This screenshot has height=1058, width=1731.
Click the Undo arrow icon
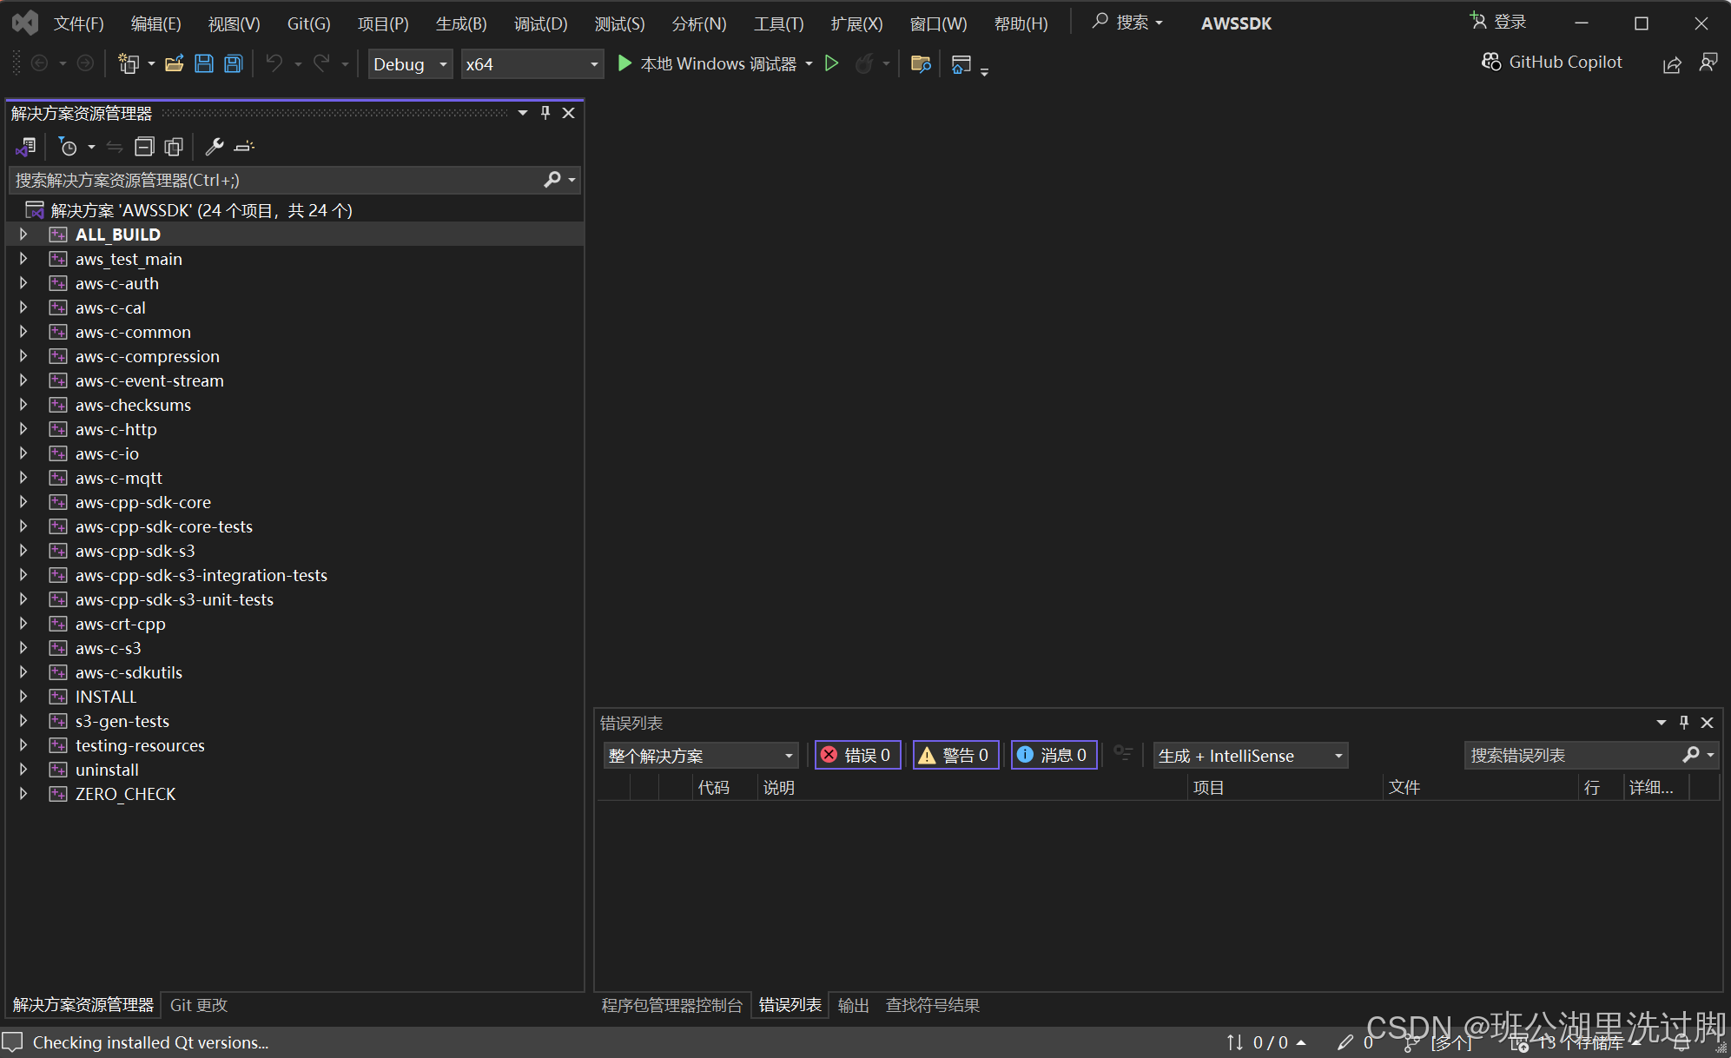click(x=274, y=63)
